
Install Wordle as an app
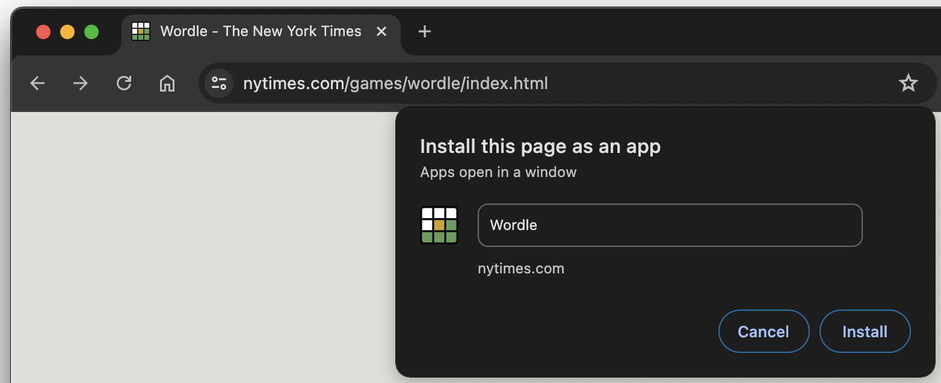click(865, 331)
